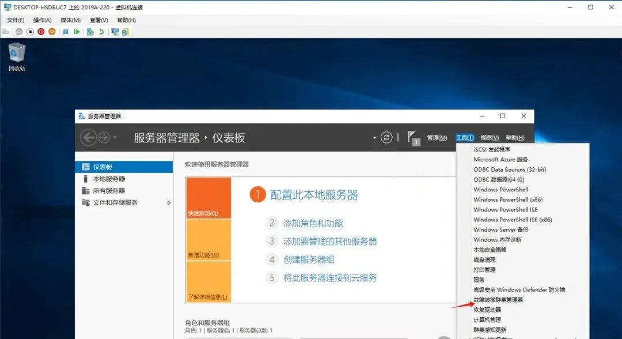Viewport: 622px width, 339px height.
Task: Select 仪表板 in the sidebar
Action: [104, 165]
